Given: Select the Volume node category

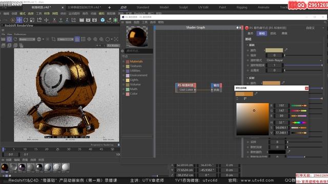Looking at the screenshot, I should pos(135,84).
